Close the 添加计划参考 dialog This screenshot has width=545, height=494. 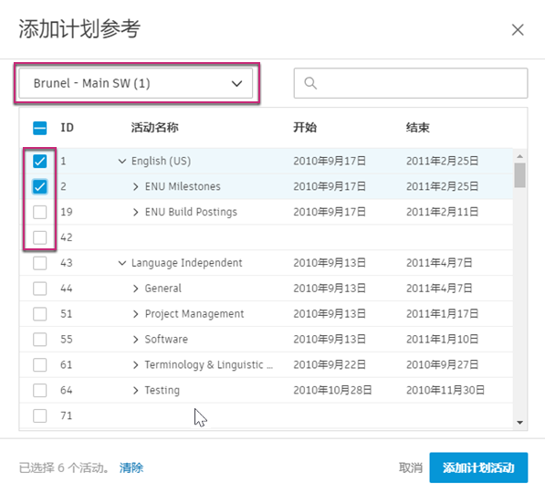coord(518,30)
